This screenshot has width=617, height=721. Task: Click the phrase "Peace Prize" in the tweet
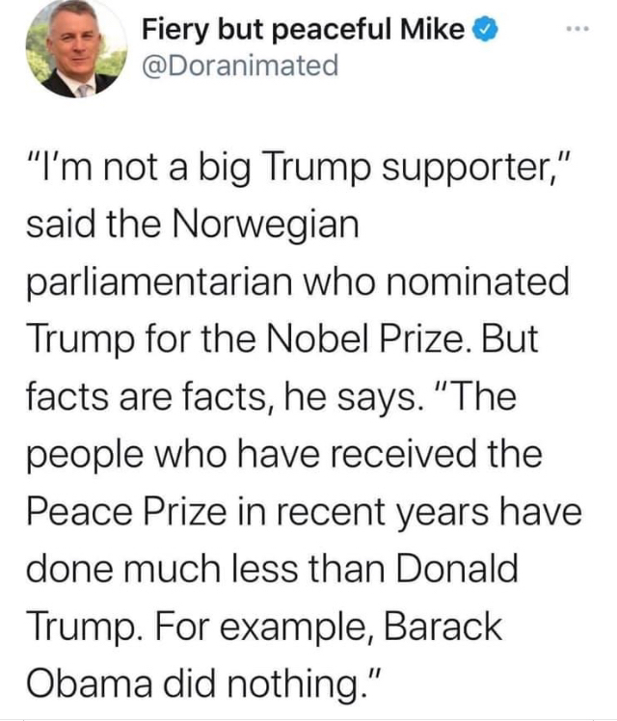pyautogui.click(x=126, y=511)
